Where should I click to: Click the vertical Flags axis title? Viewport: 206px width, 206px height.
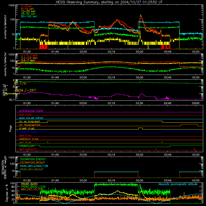click(10, 128)
